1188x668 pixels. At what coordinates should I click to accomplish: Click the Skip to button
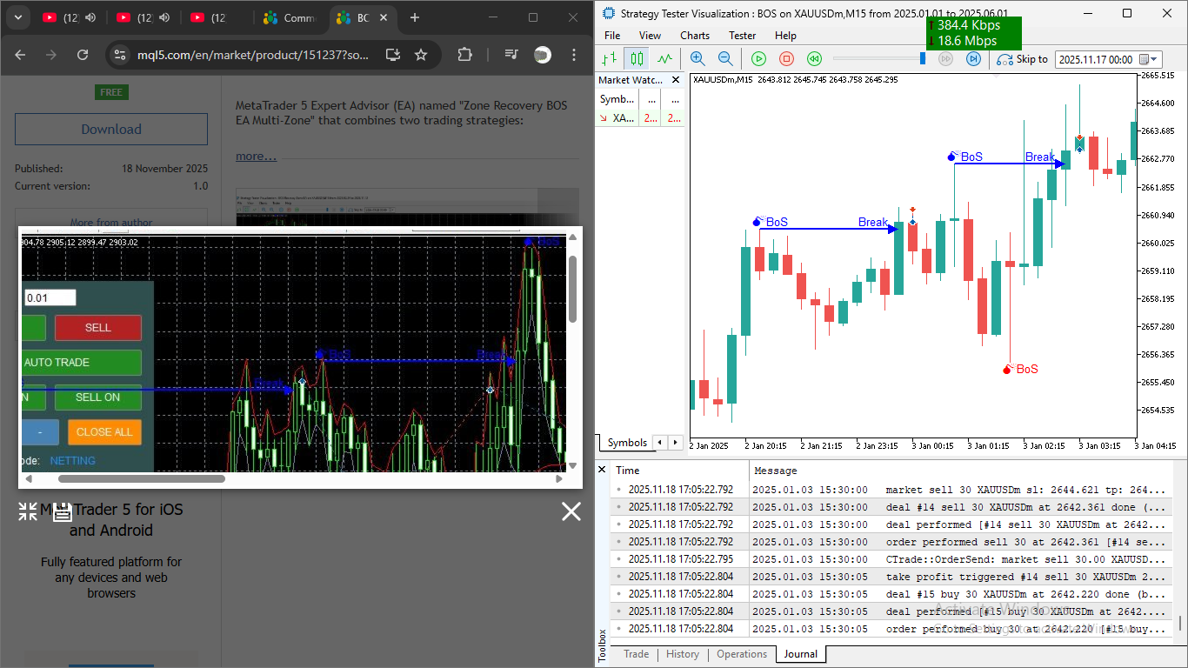1023,59
